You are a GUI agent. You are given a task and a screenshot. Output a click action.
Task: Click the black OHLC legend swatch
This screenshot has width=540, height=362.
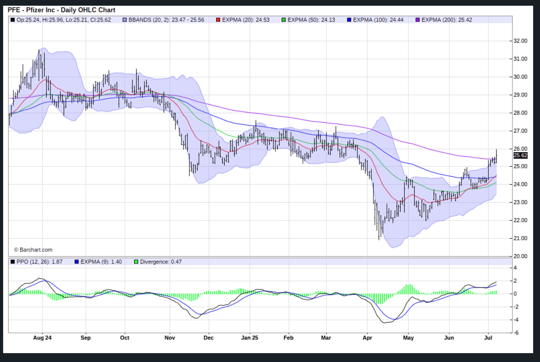pos(13,20)
